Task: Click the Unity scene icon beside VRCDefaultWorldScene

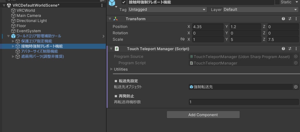Action: point(9,5)
